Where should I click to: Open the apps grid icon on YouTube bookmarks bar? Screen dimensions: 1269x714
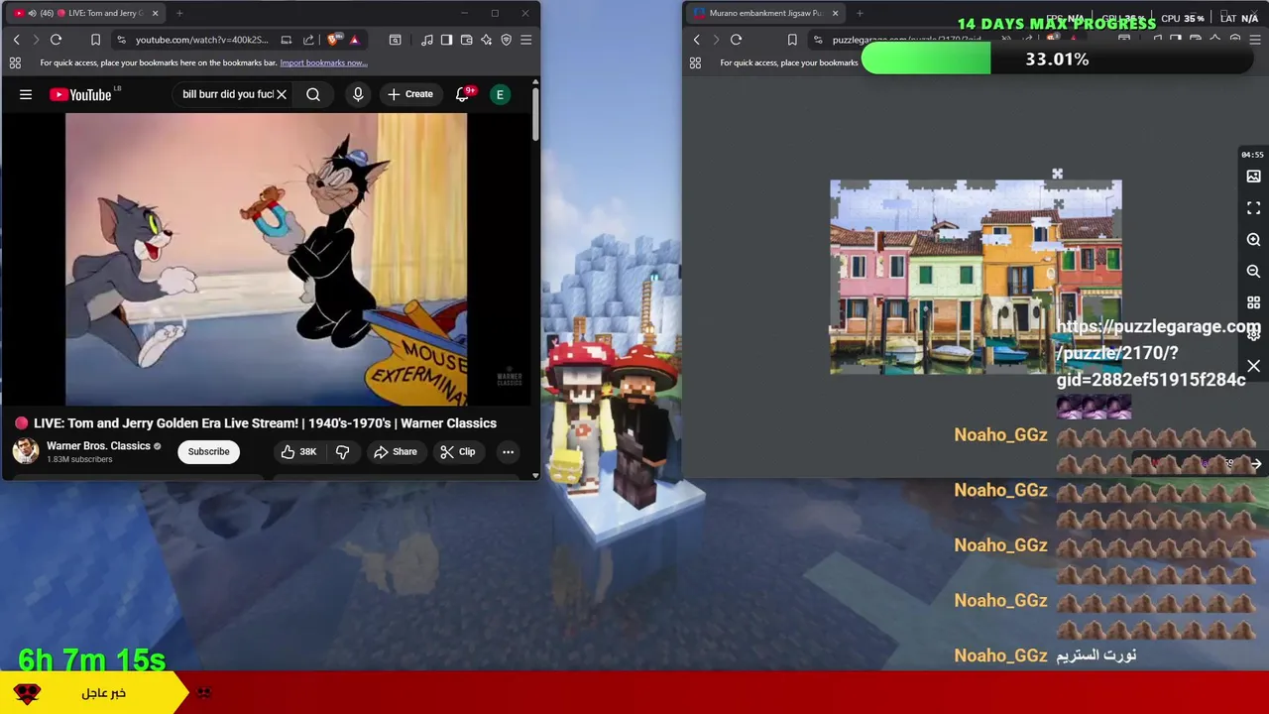coord(15,62)
